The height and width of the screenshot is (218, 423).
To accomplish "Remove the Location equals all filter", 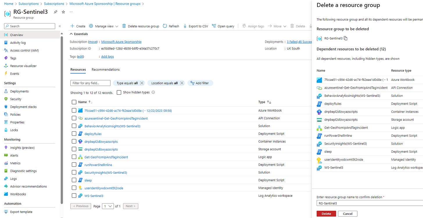I will (182, 83).
